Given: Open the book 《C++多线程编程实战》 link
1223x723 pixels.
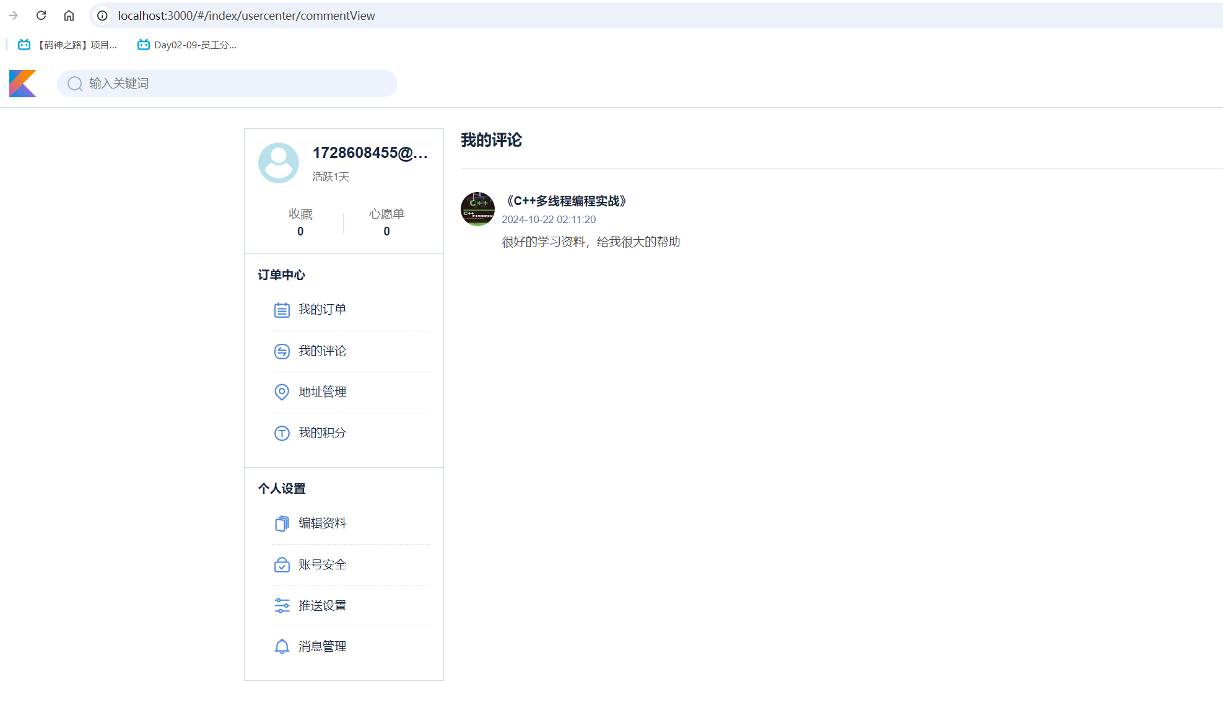Looking at the screenshot, I should pos(567,201).
